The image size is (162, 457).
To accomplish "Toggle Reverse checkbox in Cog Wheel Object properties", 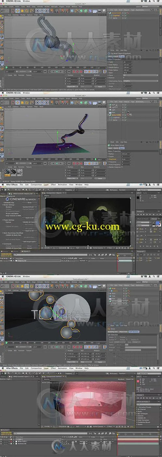I will [x=124, y=78].
